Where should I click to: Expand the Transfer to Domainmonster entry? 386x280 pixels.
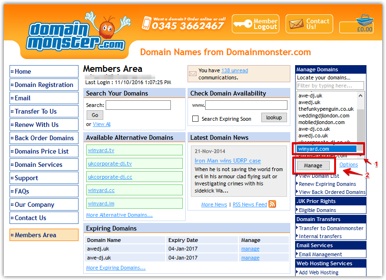tap(330, 227)
